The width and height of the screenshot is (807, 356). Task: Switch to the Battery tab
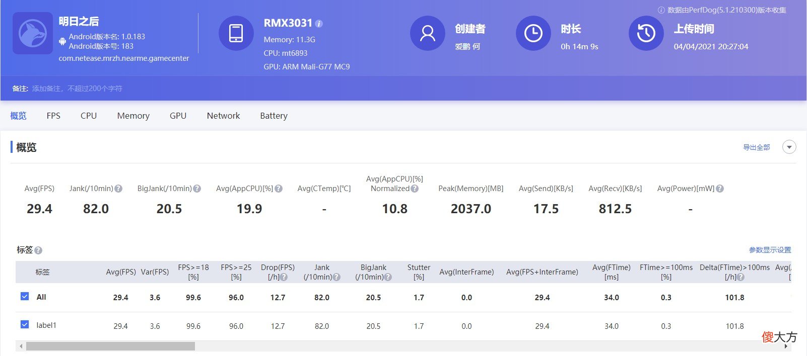click(274, 116)
